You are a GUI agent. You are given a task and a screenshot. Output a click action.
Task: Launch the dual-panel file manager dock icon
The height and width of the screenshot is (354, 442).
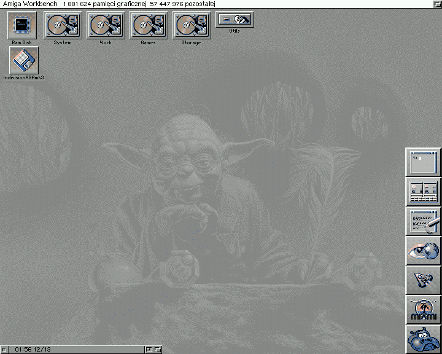click(423, 191)
